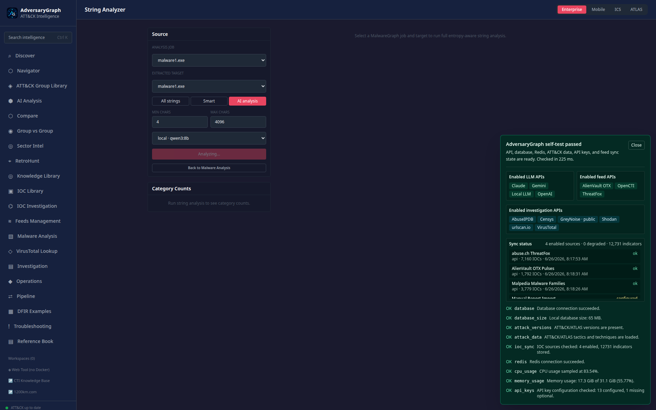Click the Max Chars input field

(x=238, y=122)
